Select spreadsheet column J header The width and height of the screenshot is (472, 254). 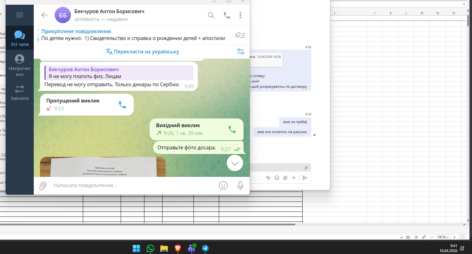[x=374, y=13]
